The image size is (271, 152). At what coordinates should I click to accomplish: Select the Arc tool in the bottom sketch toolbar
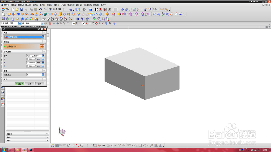click(x=77, y=146)
